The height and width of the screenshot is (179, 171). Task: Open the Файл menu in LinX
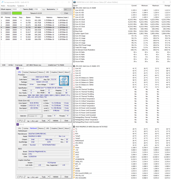click(x=3, y=6)
